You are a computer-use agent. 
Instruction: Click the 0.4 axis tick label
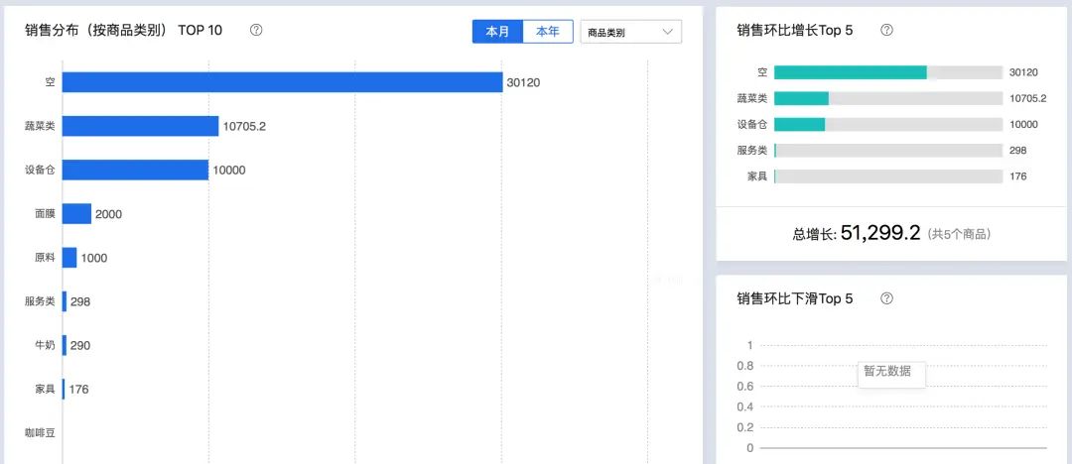click(x=745, y=406)
